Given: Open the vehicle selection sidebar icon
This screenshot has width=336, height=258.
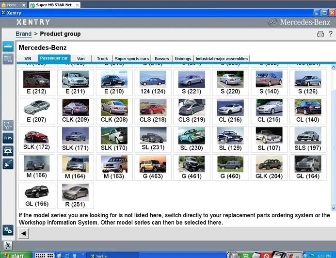Looking at the screenshot, I should point(8,46).
